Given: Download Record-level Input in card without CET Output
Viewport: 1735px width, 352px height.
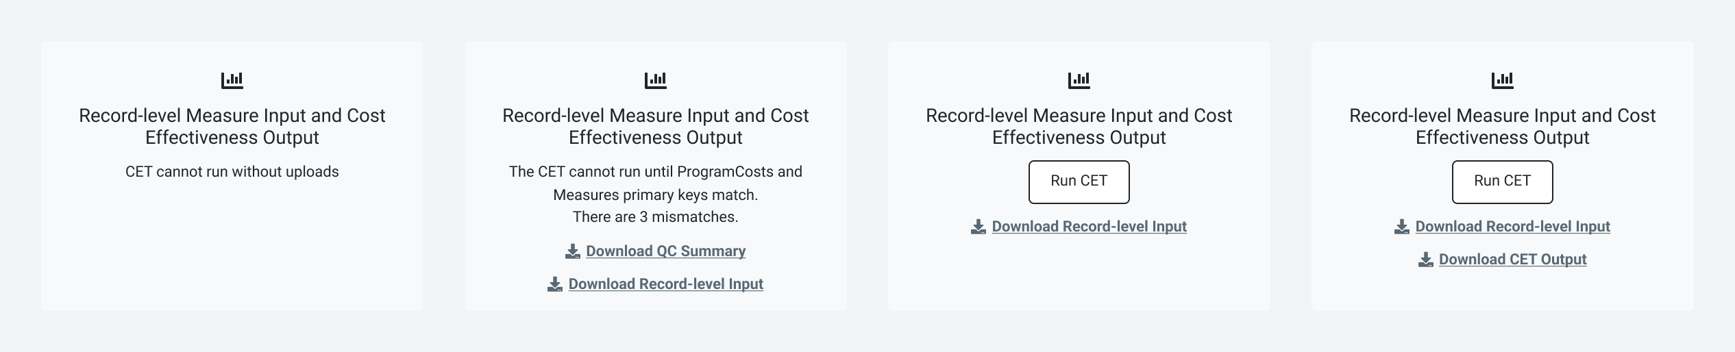Looking at the screenshot, I should (1090, 227).
